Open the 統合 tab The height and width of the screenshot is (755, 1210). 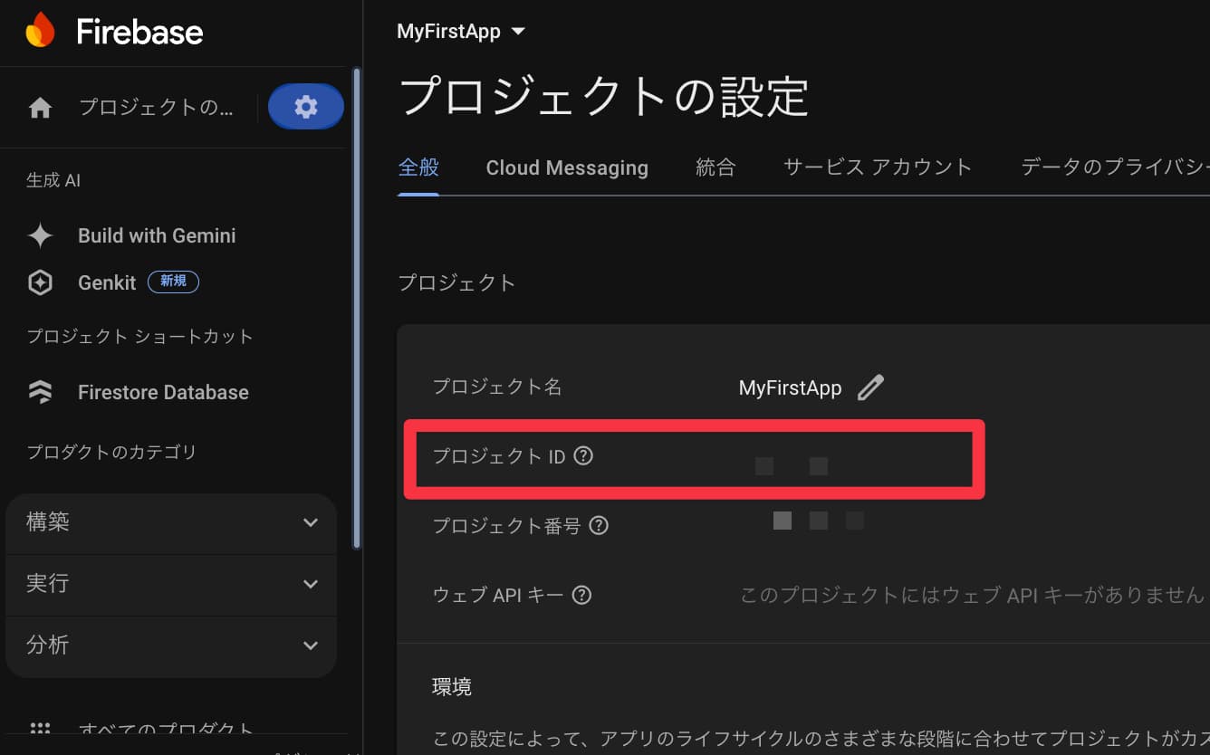tap(715, 167)
